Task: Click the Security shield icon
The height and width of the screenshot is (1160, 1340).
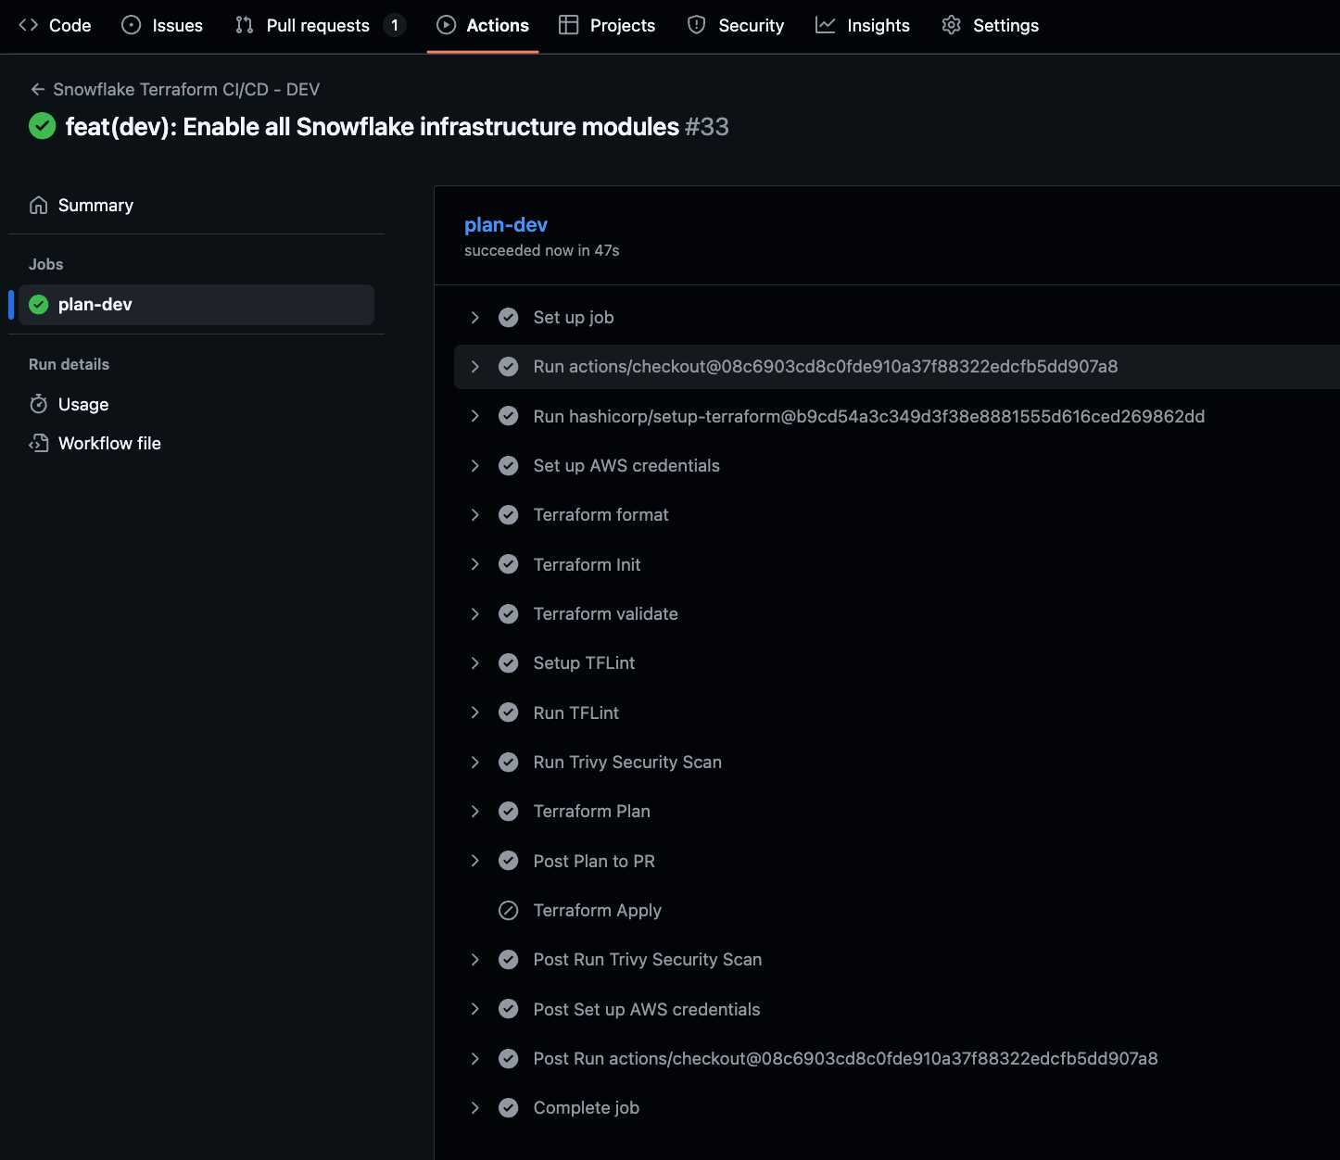Action: pyautogui.click(x=696, y=25)
